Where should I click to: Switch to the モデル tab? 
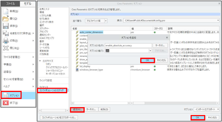tap(28, 4)
